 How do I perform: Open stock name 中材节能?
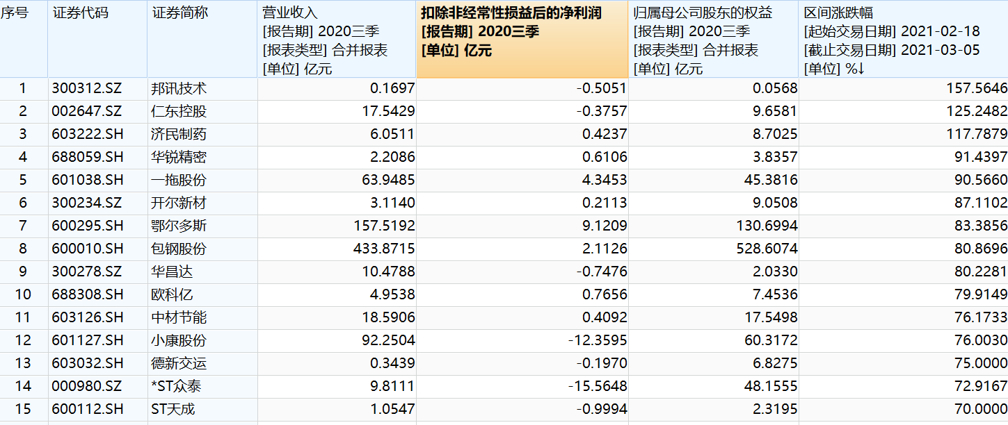point(179,318)
